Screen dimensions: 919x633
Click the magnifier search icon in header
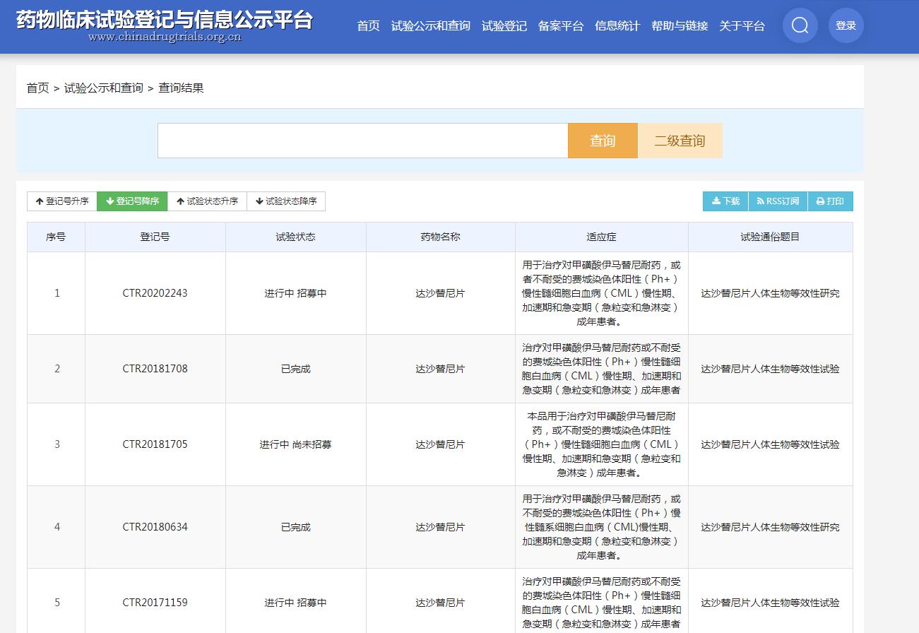pyautogui.click(x=800, y=26)
